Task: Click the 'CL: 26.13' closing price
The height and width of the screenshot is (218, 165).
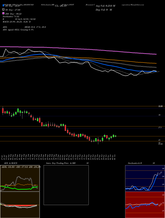Action: (61, 6)
